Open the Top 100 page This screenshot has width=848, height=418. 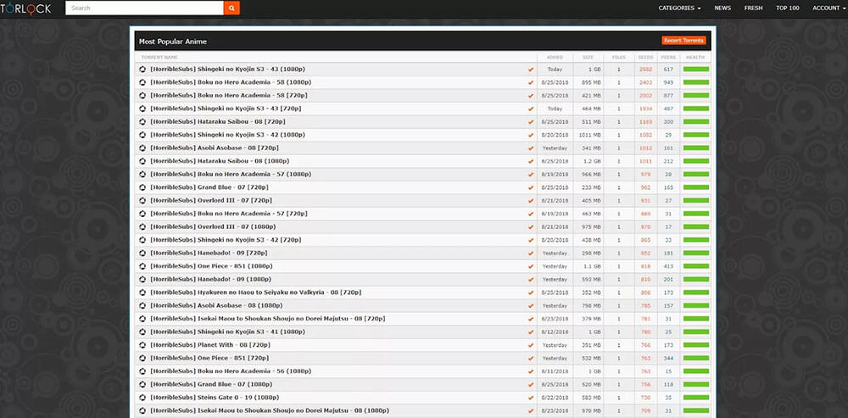point(788,8)
